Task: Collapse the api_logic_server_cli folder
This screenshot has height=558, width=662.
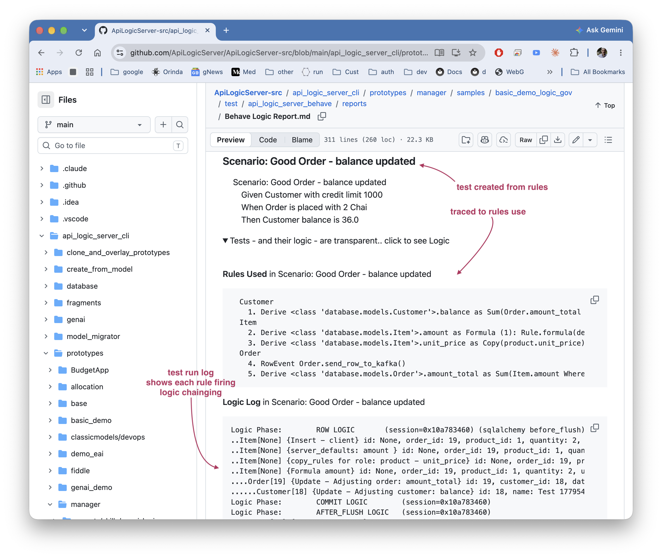Action: (42, 236)
